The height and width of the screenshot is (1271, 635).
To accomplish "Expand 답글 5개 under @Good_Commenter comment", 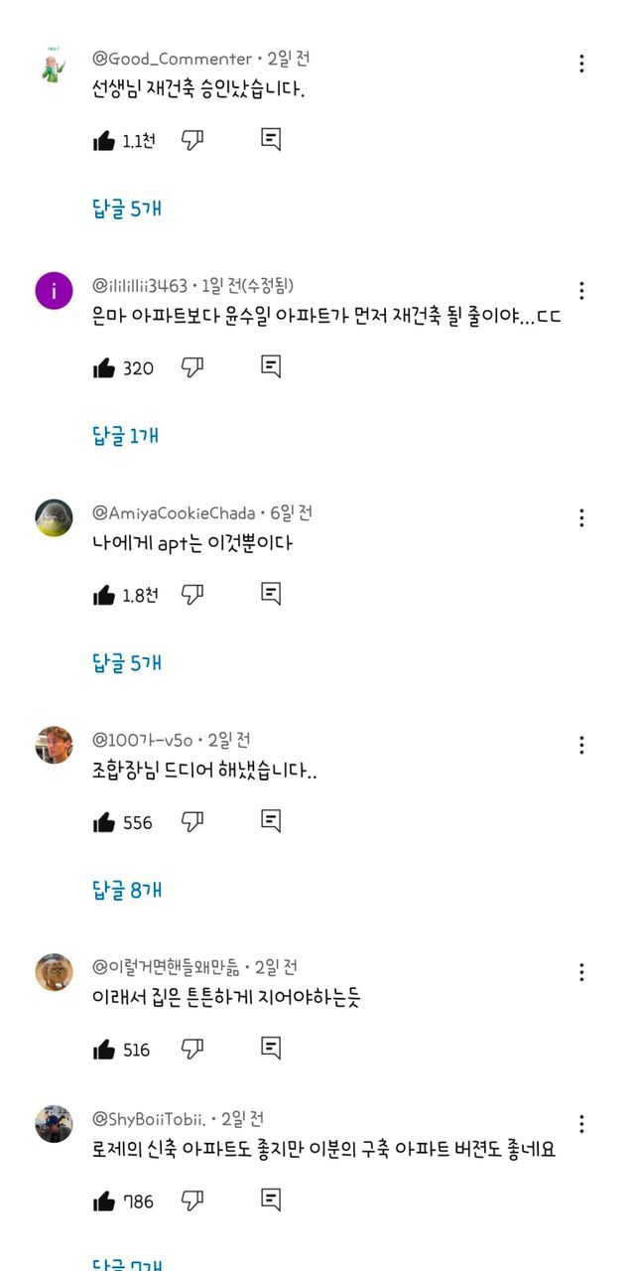I will pos(127,209).
